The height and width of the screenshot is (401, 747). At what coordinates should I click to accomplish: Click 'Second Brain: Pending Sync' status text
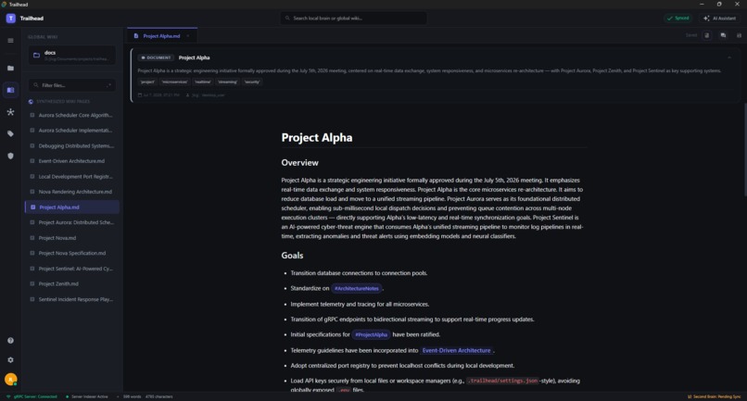coord(717,396)
